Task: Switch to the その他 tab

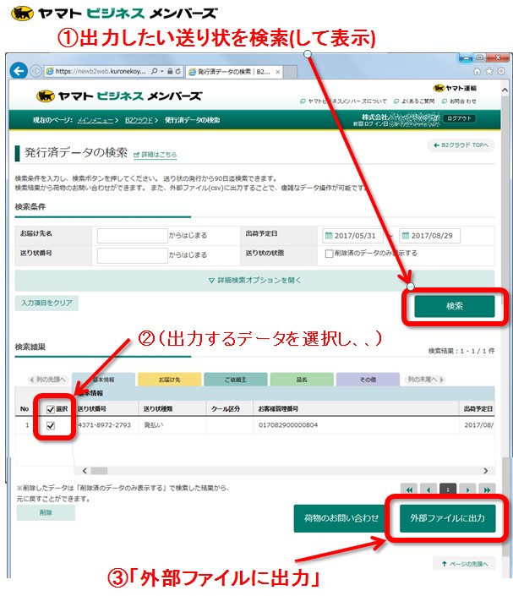Action: point(368,380)
